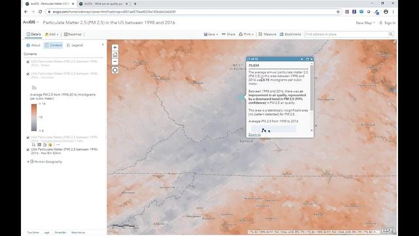Screen dimensions: 419x236
Task: Click the popup vertical scrollbar
Action: [312, 87]
